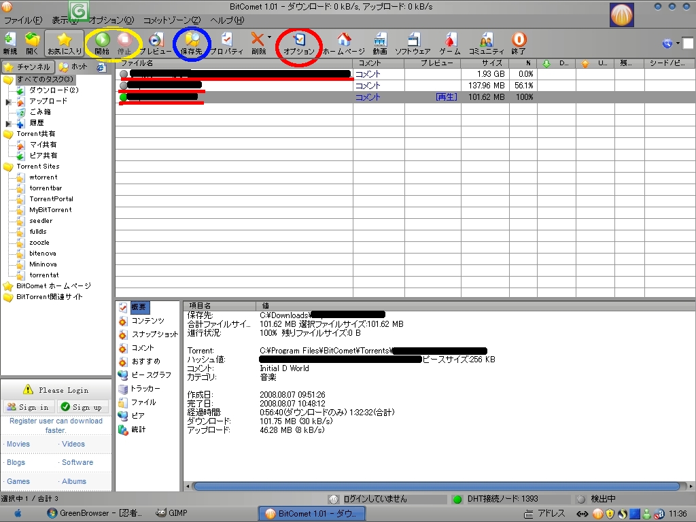
Task: Switch to GreenBrowser taskbar button
Action: (94, 513)
